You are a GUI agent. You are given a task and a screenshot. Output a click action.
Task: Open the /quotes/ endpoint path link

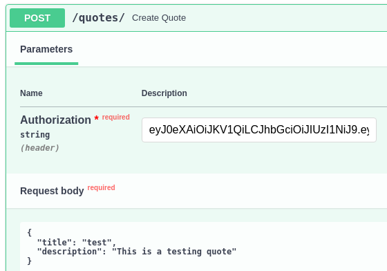98,18
